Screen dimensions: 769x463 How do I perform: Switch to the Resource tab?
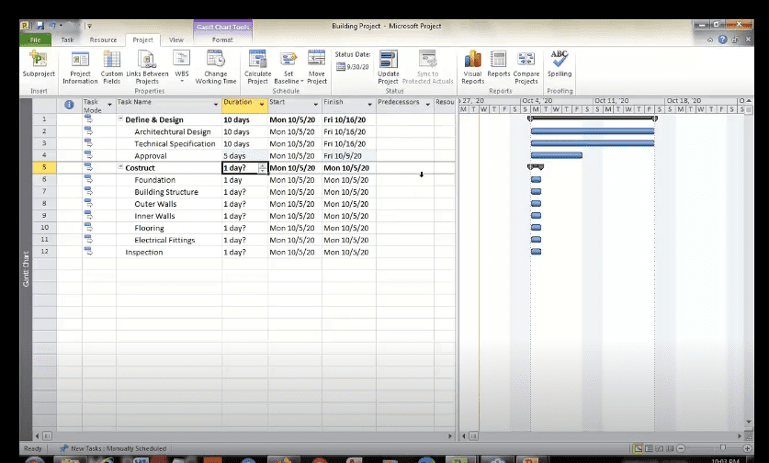[x=103, y=40]
